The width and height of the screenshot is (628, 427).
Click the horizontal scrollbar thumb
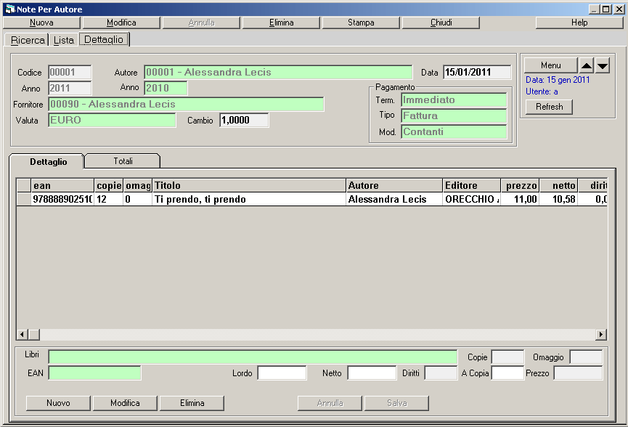coord(34,334)
